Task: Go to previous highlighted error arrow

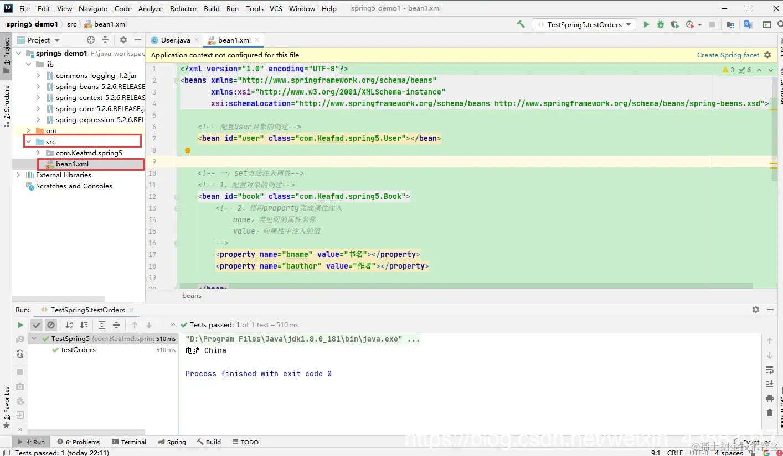Action: tap(759, 70)
